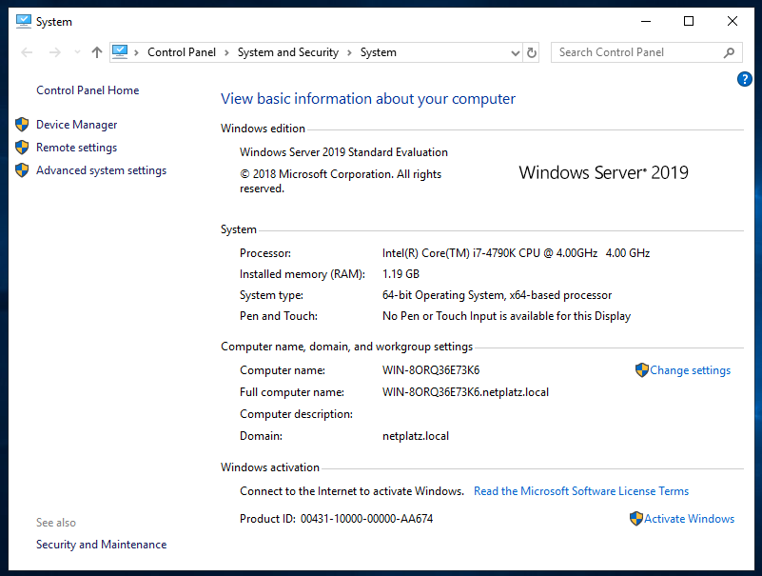Select the full computer name WIN-8ORQ36E73K6.netplatz.local

point(465,392)
